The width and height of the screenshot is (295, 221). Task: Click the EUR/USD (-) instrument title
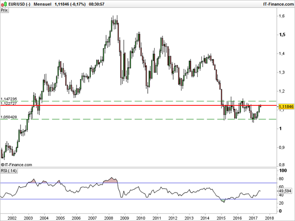19,4
